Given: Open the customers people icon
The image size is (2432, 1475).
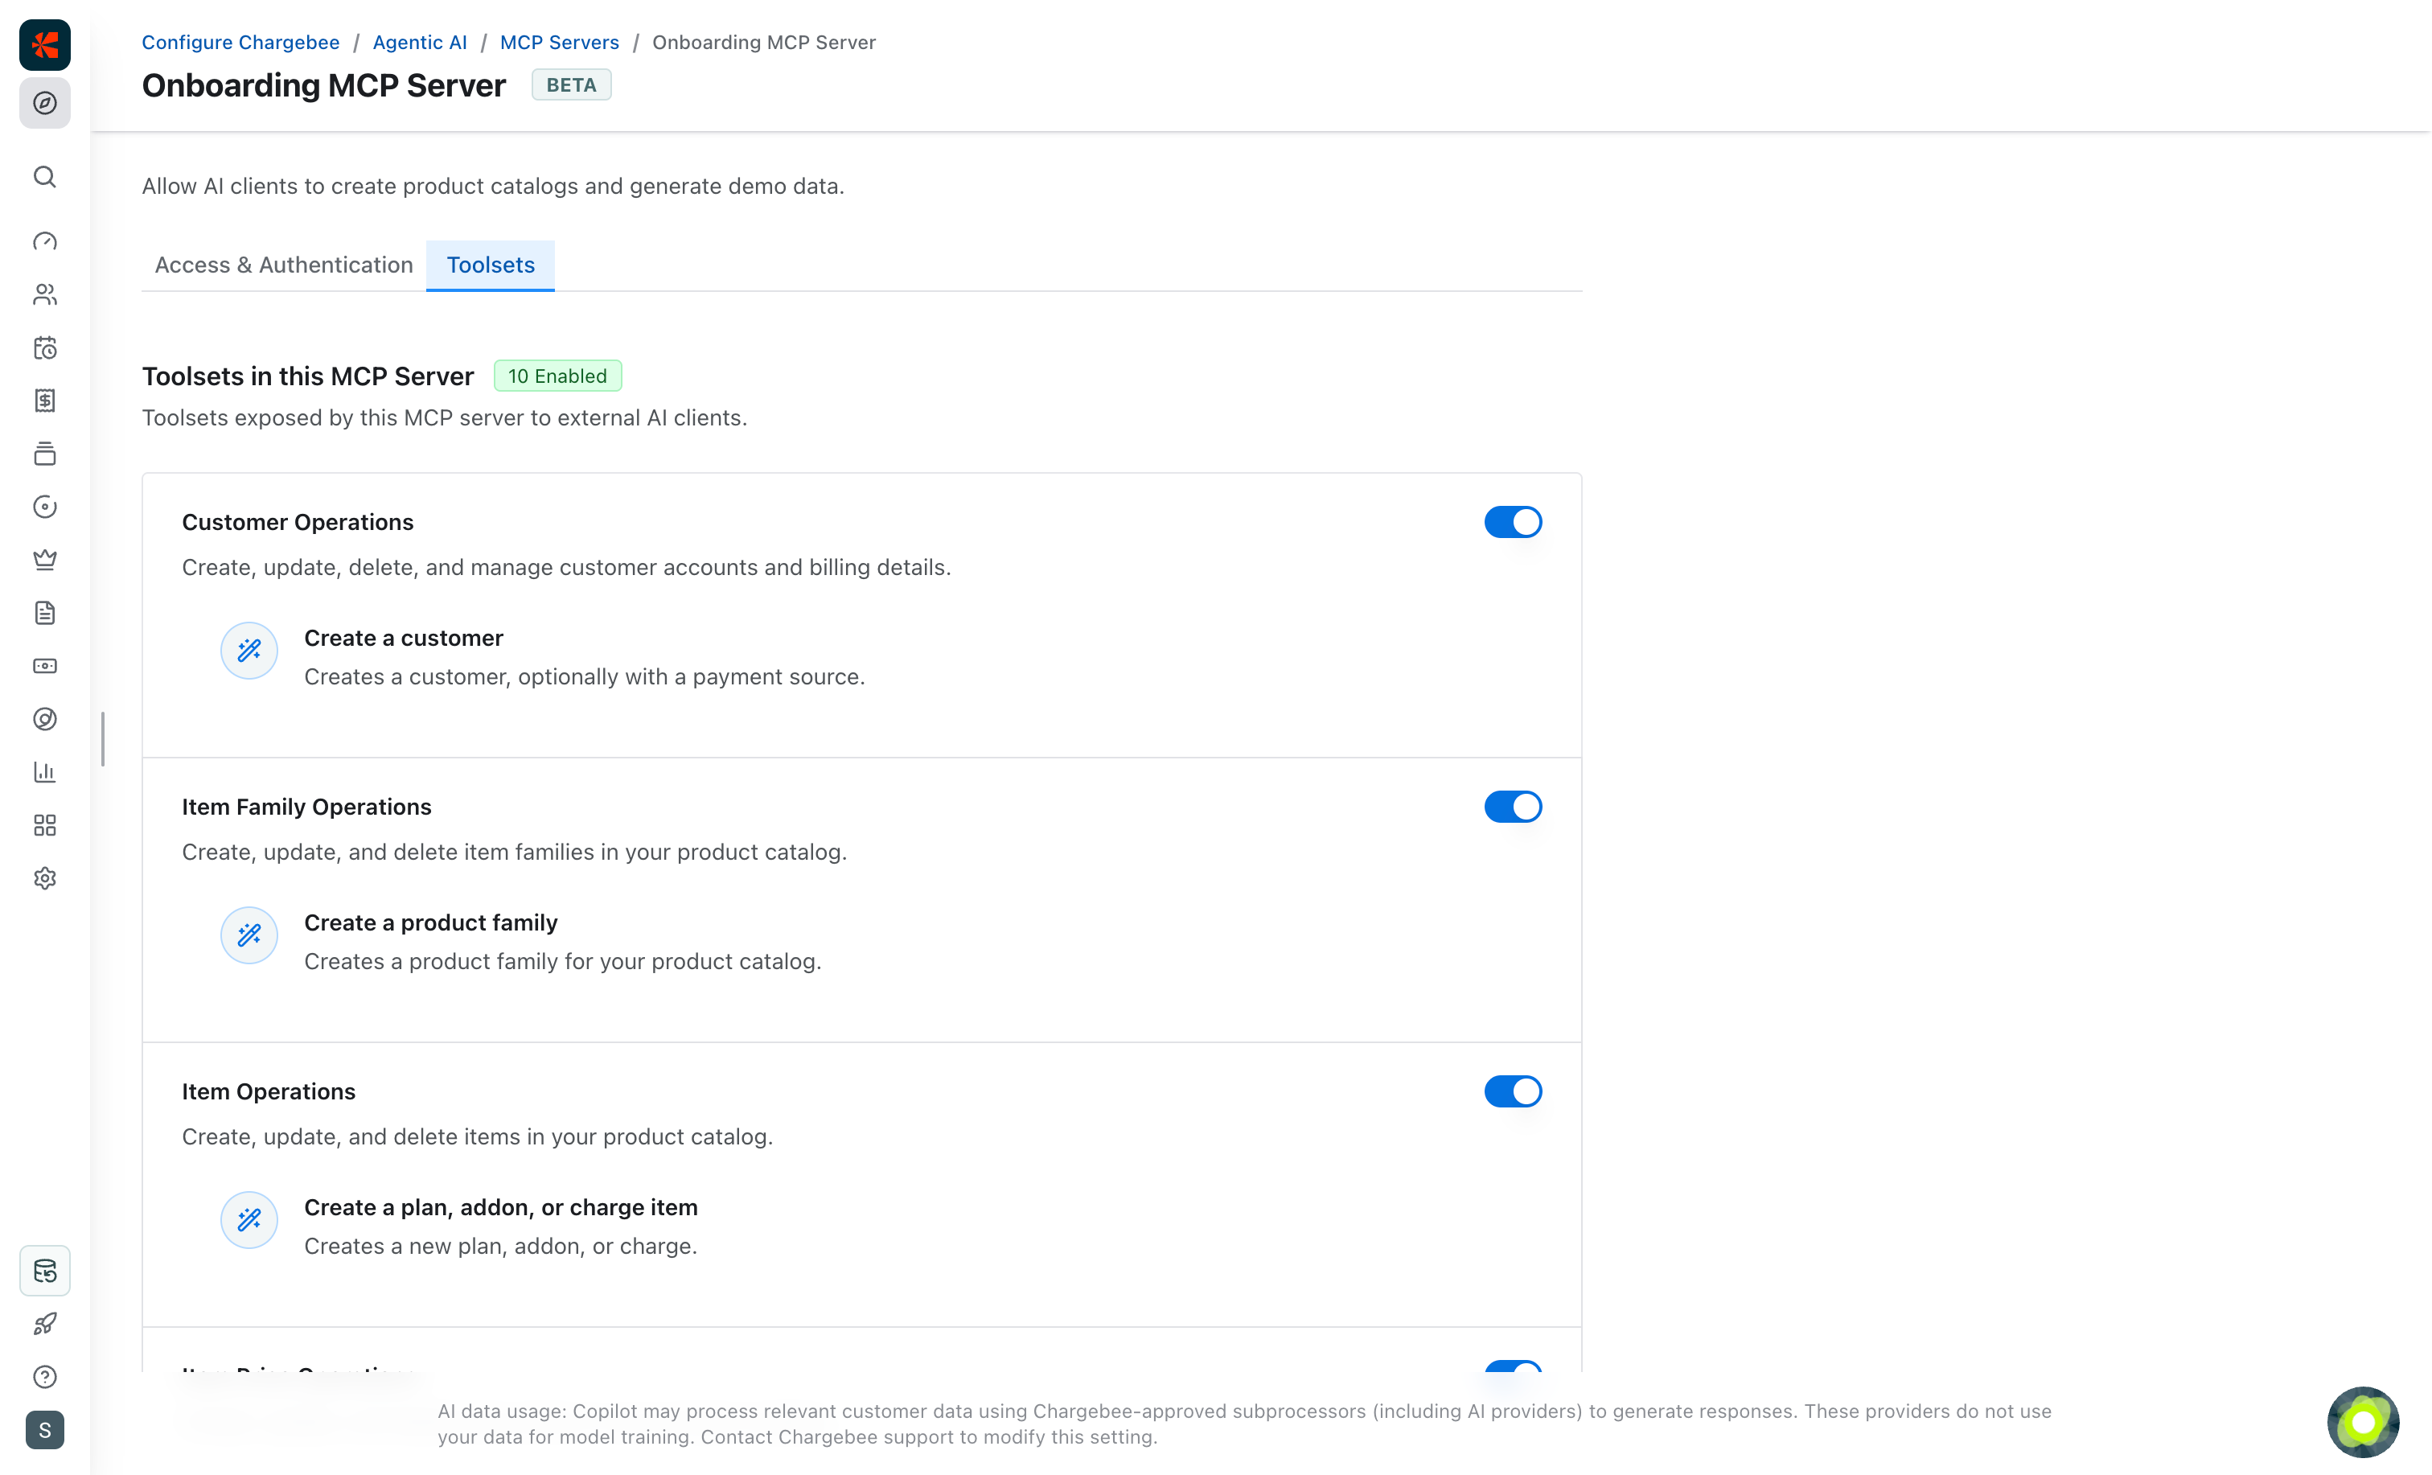Looking at the screenshot, I should (44, 294).
